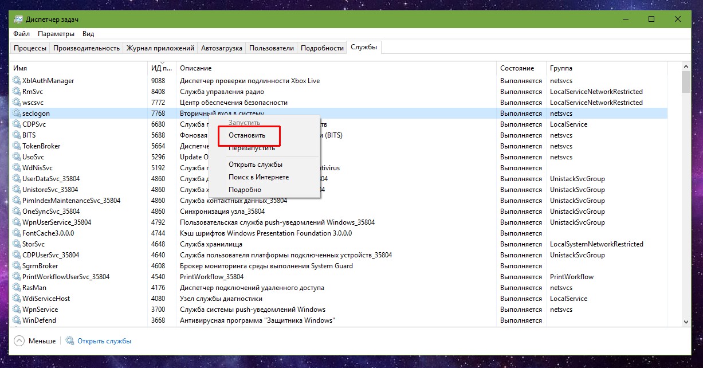Click 'Служба управления радио' description
The height and width of the screenshot is (368, 703).
click(222, 92)
